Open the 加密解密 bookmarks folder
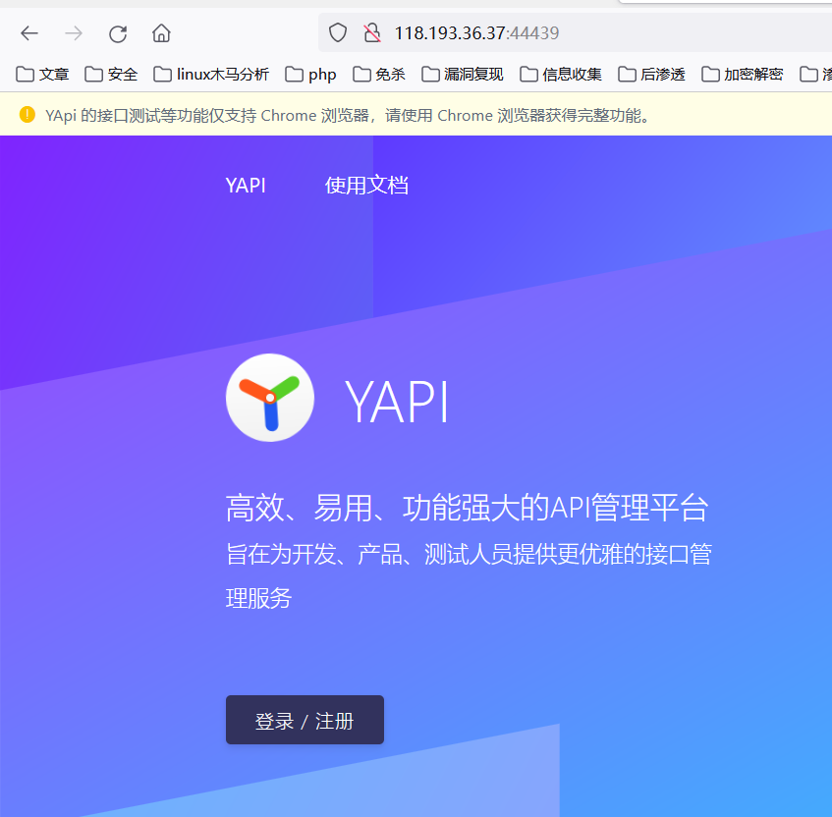Viewport: 832px width, 817px height. click(743, 75)
